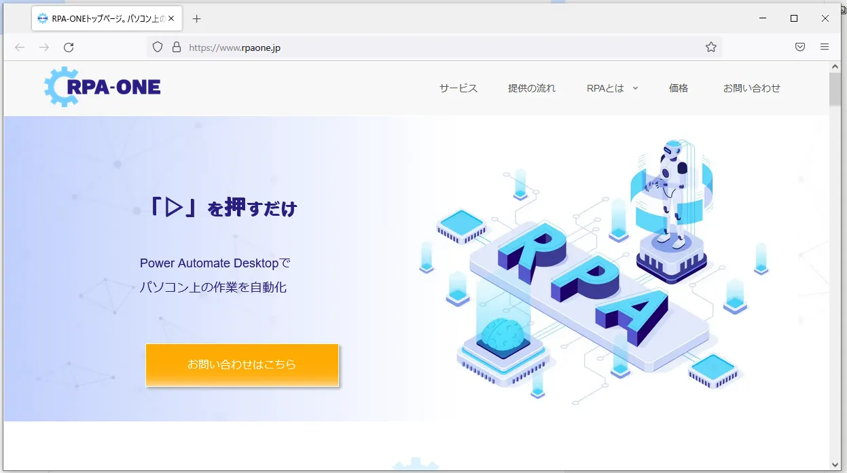The width and height of the screenshot is (847, 473).
Task: Open the shield tracking protection icon
Action: point(158,47)
